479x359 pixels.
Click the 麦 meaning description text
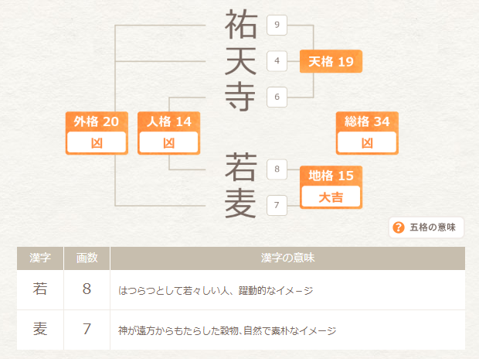(x=227, y=330)
